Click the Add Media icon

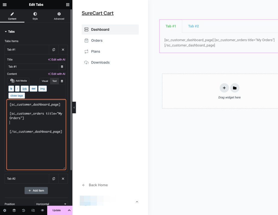18,81
